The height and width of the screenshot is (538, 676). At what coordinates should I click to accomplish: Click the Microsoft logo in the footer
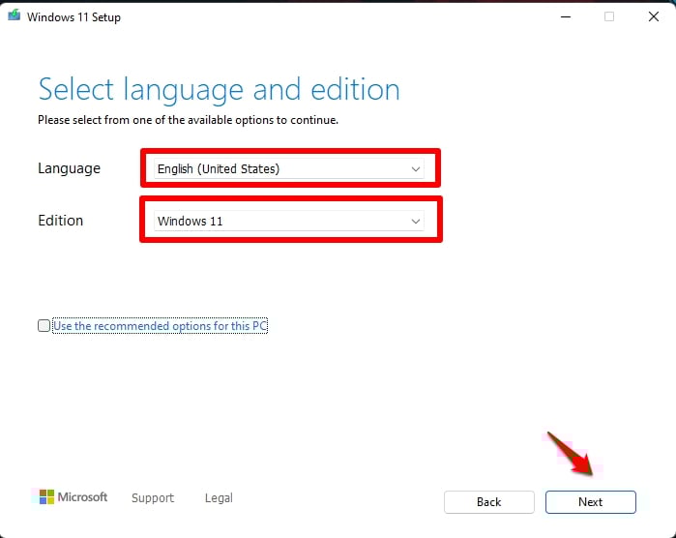[x=73, y=497]
